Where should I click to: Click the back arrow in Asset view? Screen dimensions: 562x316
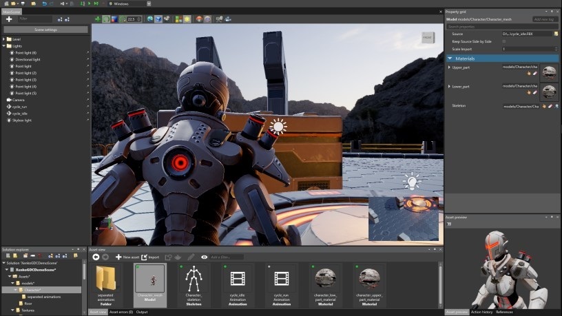pyautogui.click(x=96, y=257)
